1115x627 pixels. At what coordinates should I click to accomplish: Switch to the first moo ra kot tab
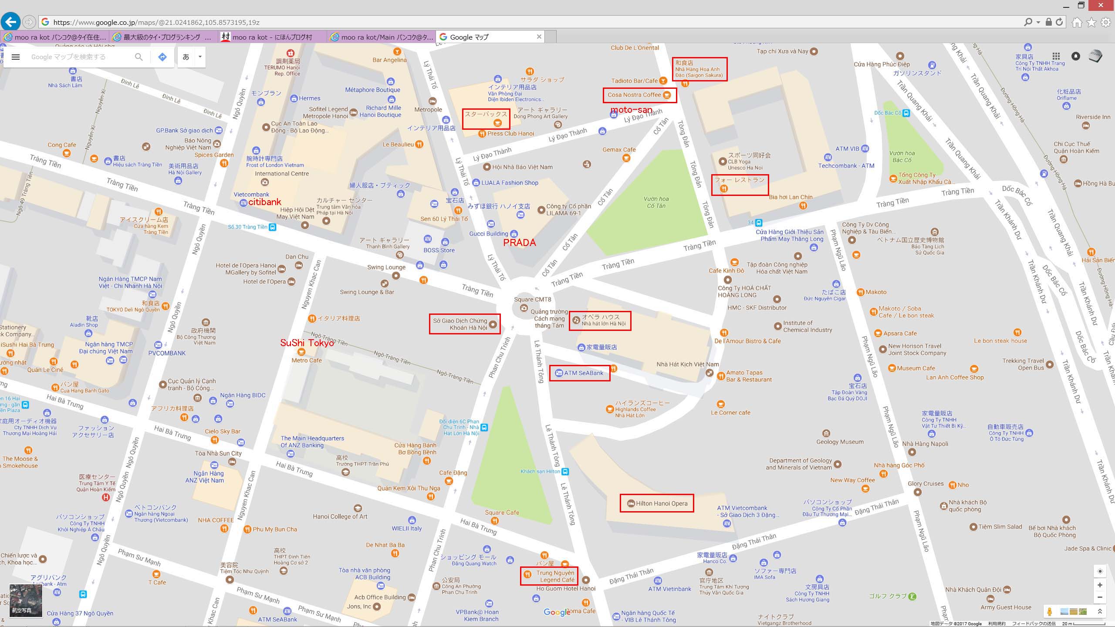pyautogui.click(x=54, y=37)
